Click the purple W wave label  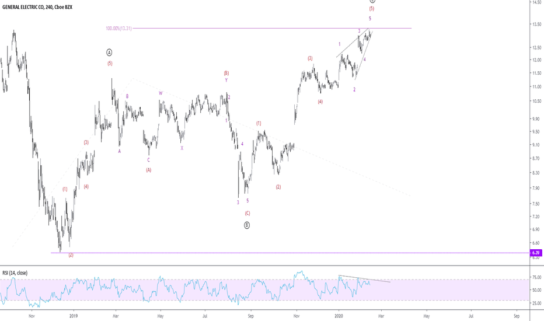coord(161,93)
